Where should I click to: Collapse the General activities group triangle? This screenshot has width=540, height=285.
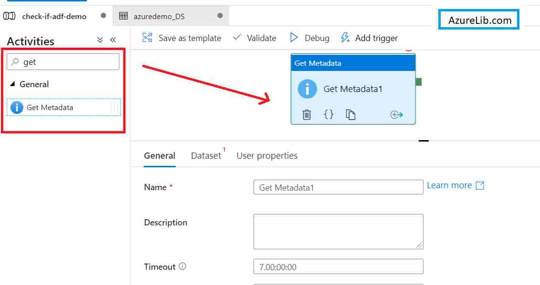12,84
